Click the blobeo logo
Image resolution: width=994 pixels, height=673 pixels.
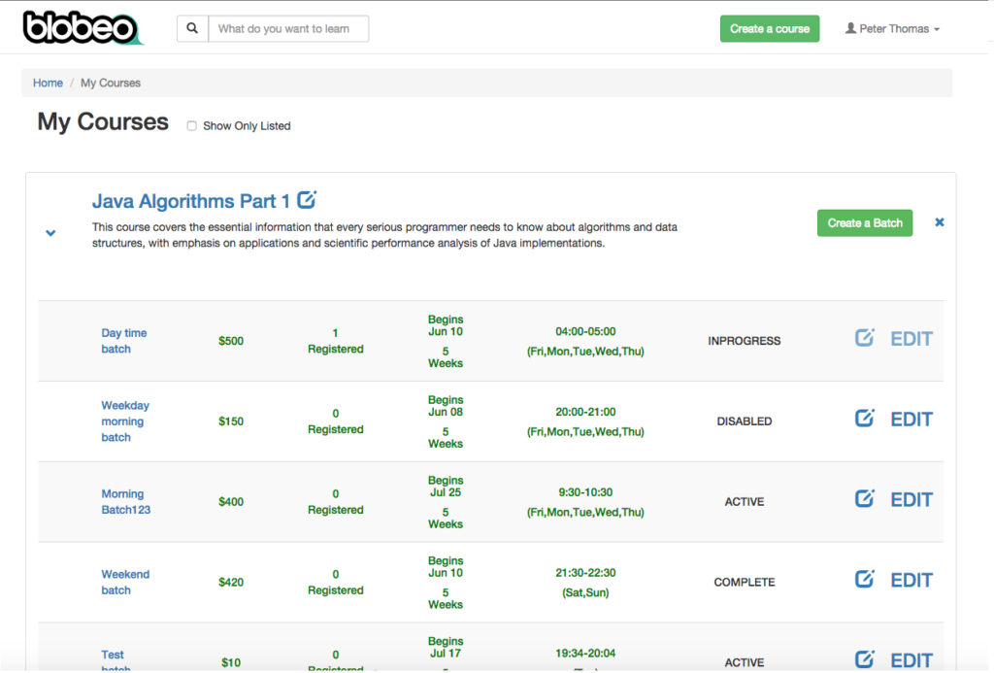82,28
